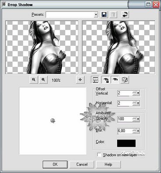This screenshot has height=173, width=161.
Task: Open the Presets dropdown list
Action: [96, 14]
